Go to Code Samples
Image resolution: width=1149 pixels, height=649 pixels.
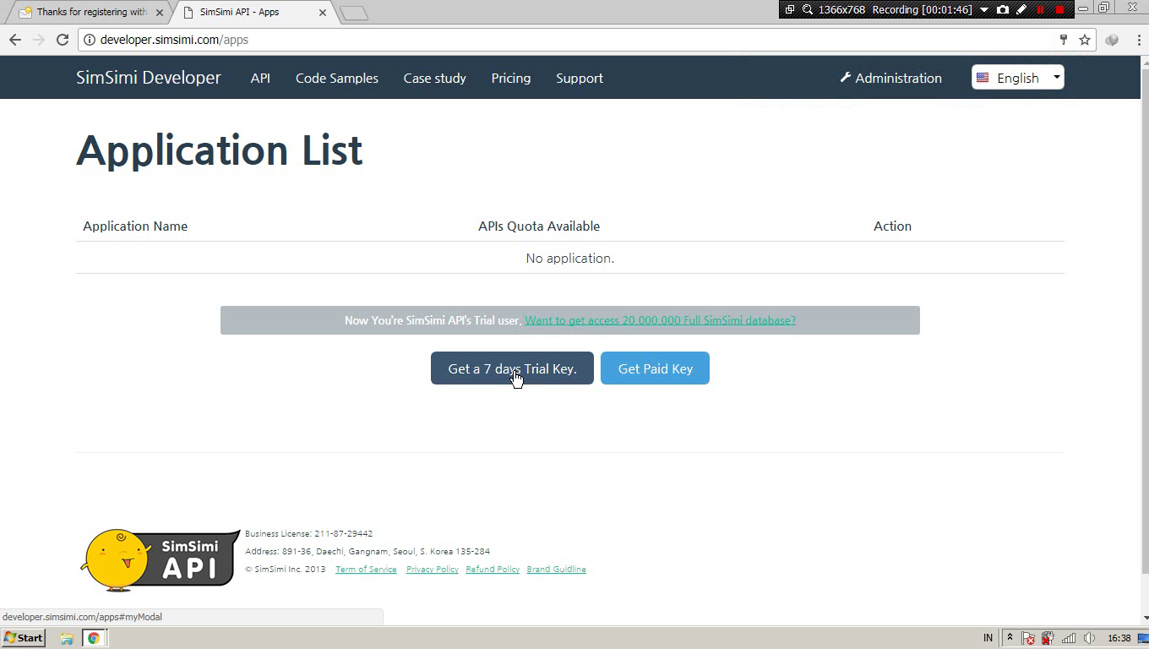click(337, 78)
